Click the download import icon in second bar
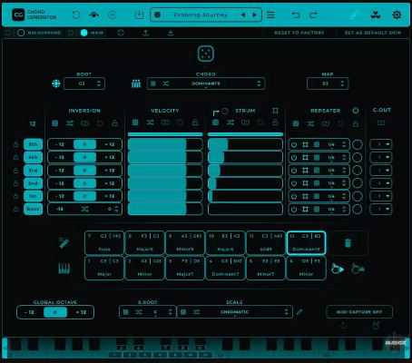The height and width of the screenshot is (363, 412). (171, 33)
